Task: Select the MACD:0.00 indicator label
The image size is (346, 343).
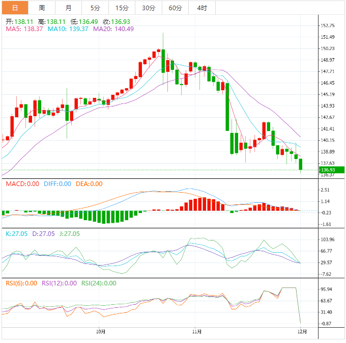Action: pyautogui.click(x=22, y=184)
